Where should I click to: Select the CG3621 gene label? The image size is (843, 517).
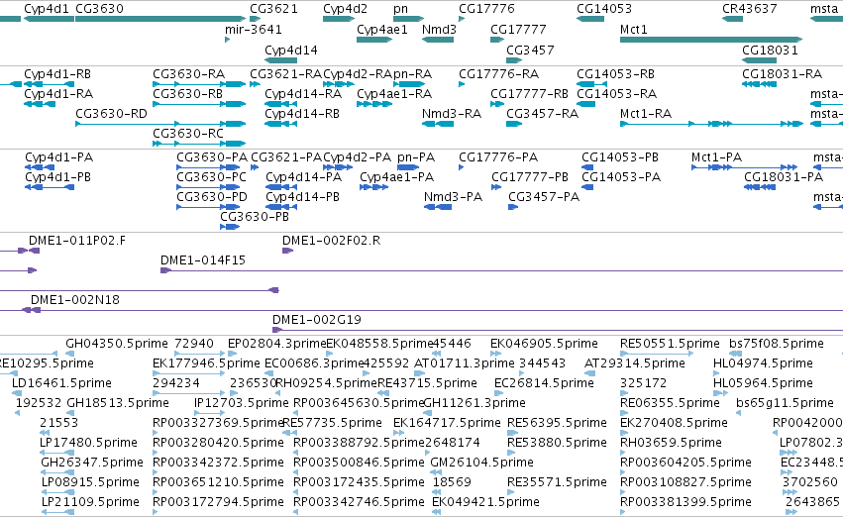[273, 9]
